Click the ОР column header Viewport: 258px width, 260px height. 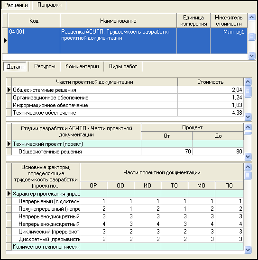pyautogui.click(x=93, y=185)
